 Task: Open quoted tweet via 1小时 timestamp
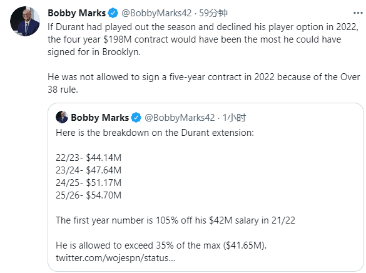[234, 118]
